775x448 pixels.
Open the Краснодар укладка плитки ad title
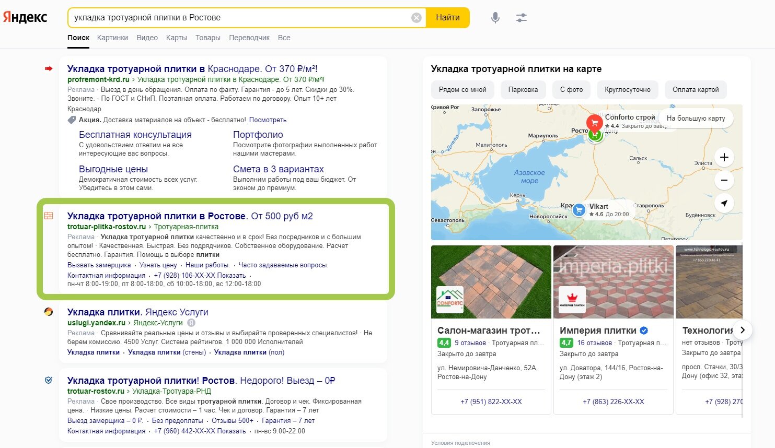[192, 68]
